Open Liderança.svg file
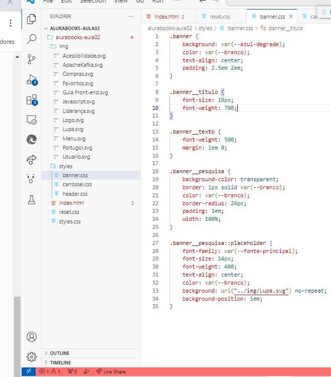The height and width of the screenshot is (377, 331). pos(78,111)
